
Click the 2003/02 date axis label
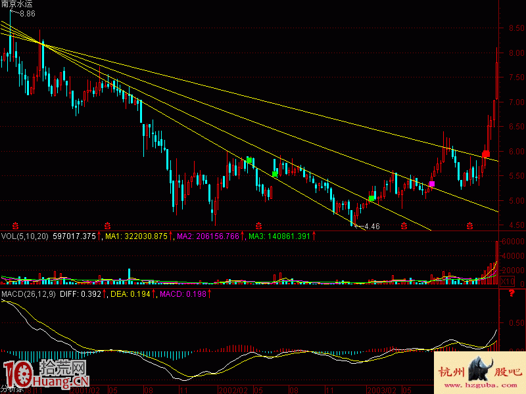(381, 390)
